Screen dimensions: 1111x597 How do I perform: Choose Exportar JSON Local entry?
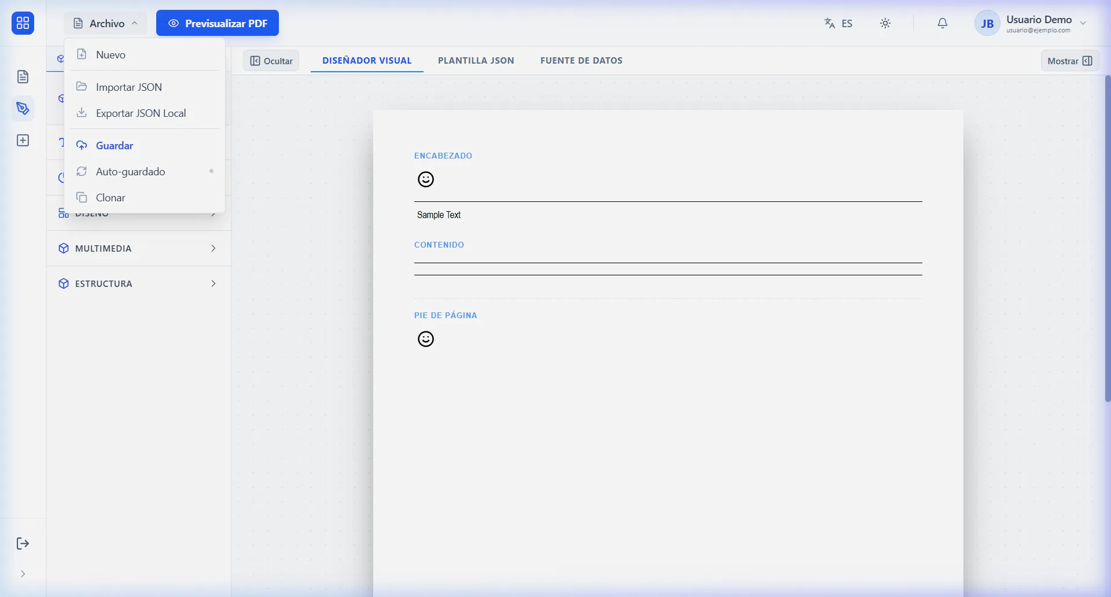pos(145,113)
